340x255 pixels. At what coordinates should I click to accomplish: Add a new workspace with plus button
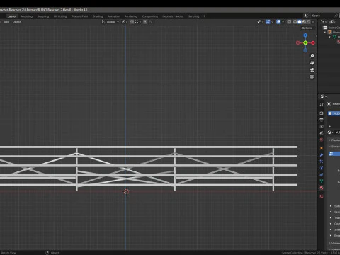[205, 16]
